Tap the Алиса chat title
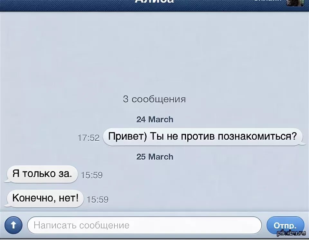Screen dimensions: 309x240 [154, 2]
